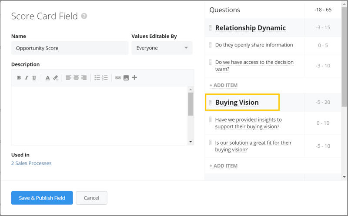Open the font color tool
Viewport: 348px width, 216px height.
point(47,78)
